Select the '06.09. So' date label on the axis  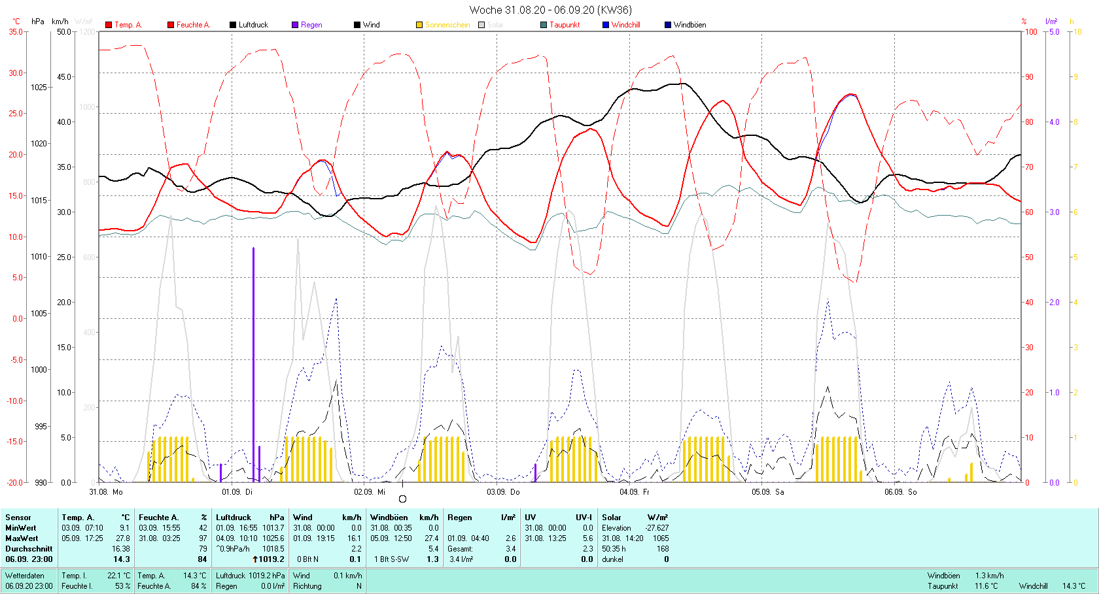(900, 491)
